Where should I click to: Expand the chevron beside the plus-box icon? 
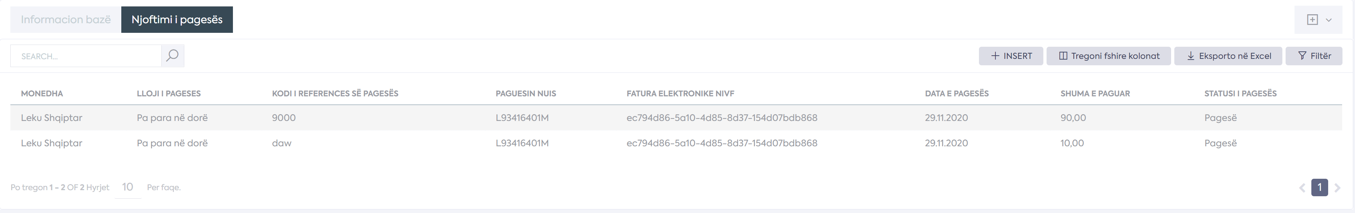(1329, 20)
